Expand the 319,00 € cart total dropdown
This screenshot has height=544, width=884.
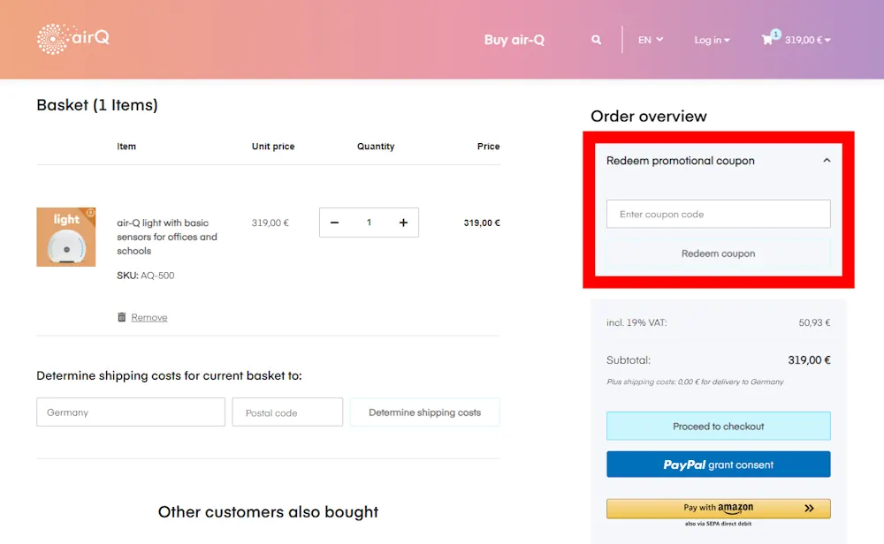807,40
